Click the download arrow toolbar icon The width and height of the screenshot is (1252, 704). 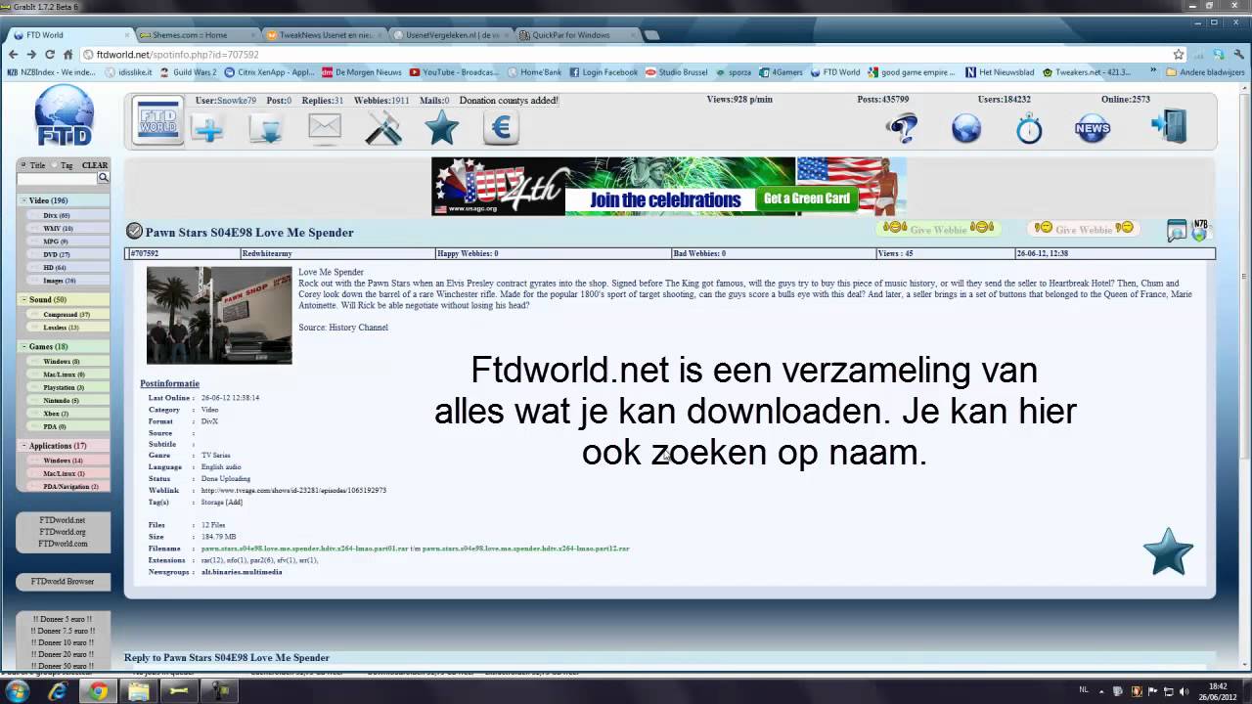pos(265,128)
